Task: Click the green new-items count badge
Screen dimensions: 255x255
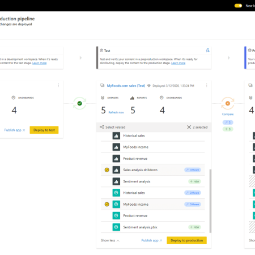Action: click(x=228, y=129)
